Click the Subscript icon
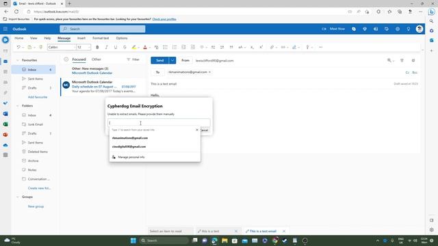The width and height of the screenshot is (438, 246). pyautogui.click(x=252, y=47)
